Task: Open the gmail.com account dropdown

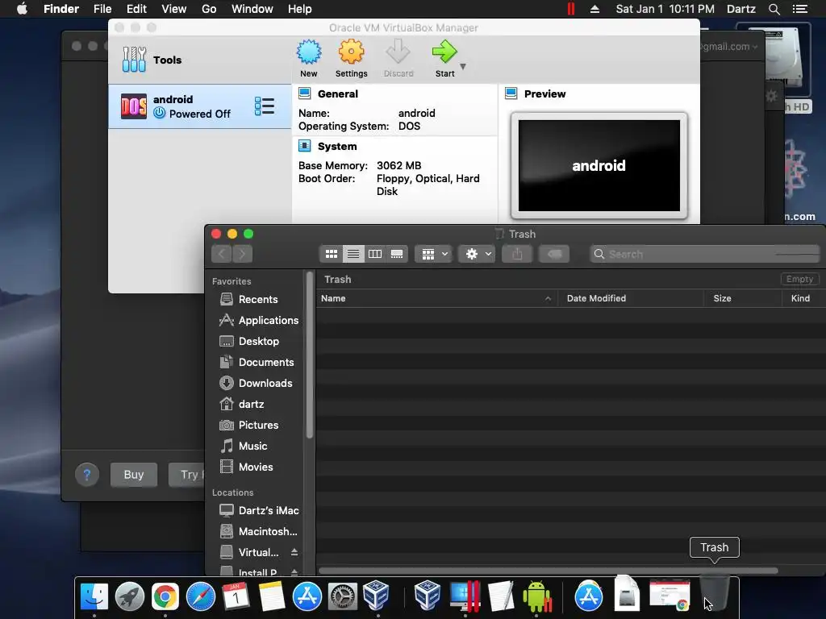Action: click(729, 46)
